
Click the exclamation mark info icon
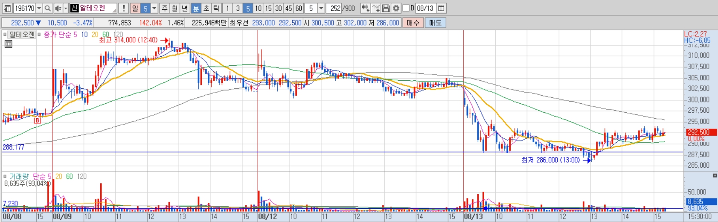click(x=124, y=8)
